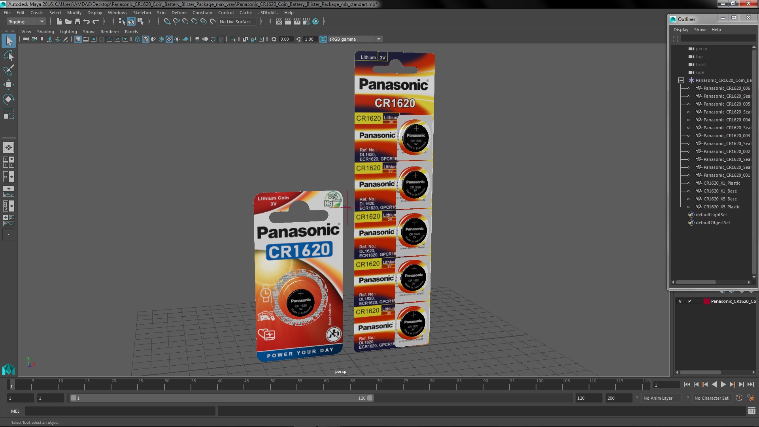Open the Deform menu
This screenshot has height=427, width=759.
pyautogui.click(x=179, y=13)
